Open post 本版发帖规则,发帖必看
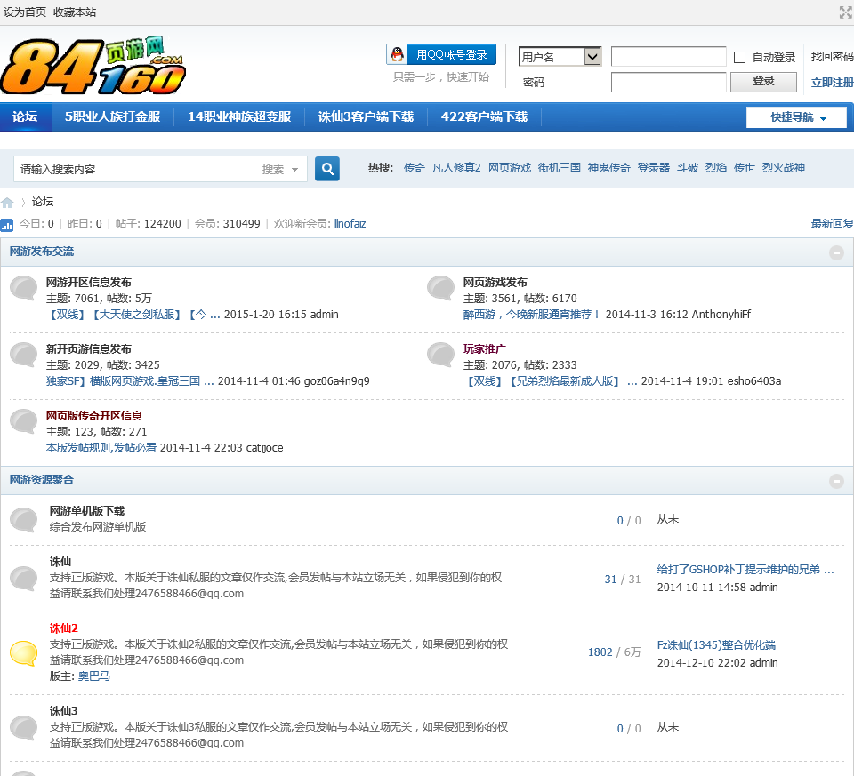This screenshot has height=776, width=854. 101,447
